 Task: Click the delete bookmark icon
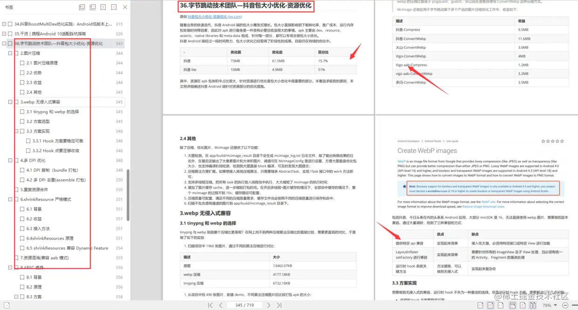click(114, 7)
